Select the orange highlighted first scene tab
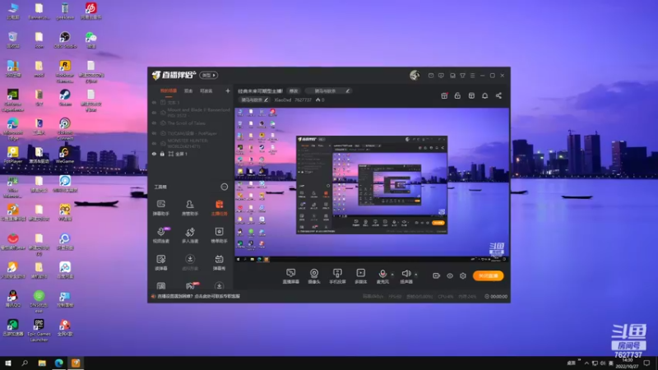Image resolution: width=658 pixels, height=370 pixels. tap(169, 90)
